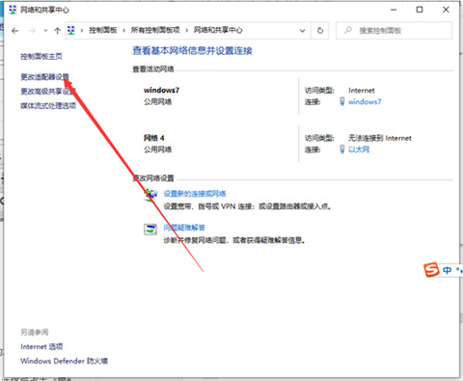Toggle the 中 Chinese input mode indicator
The image size is (463, 381).
[447, 270]
